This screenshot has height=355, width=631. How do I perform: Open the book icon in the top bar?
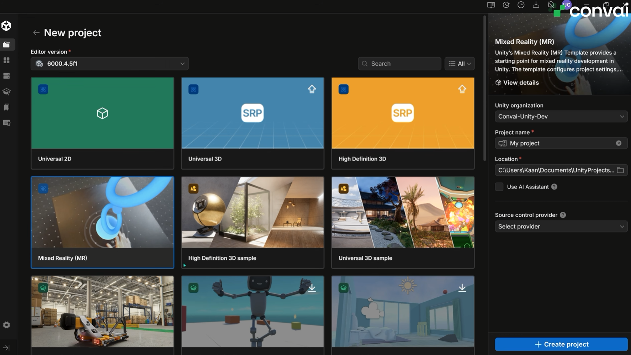click(491, 5)
